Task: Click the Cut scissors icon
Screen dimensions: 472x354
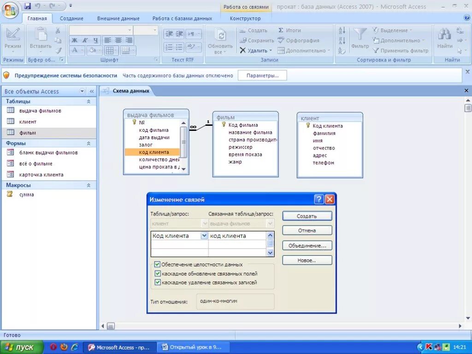Action: click(x=58, y=30)
